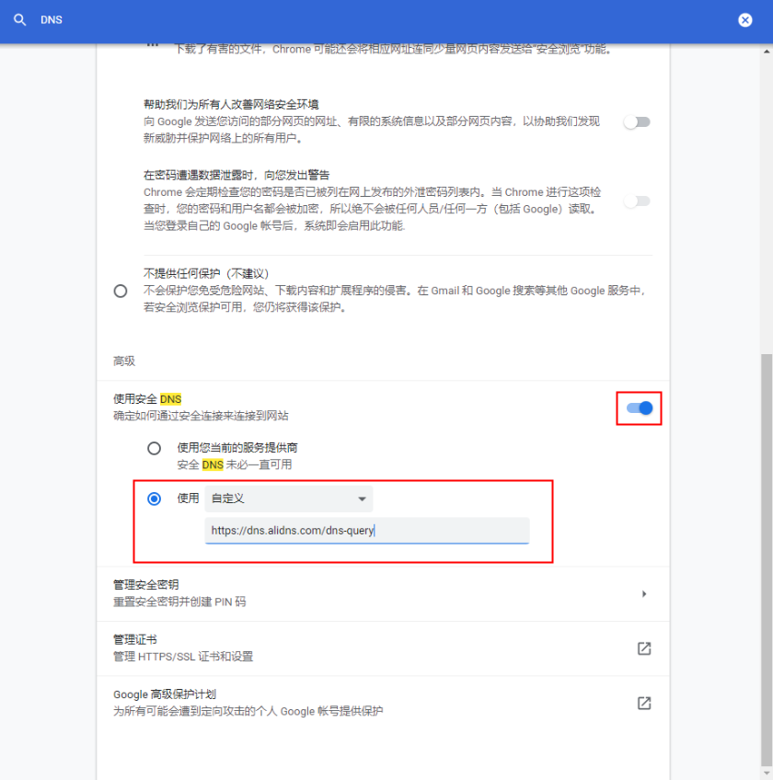Image resolution: width=773 pixels, height=780 pixels.
Task: Open the 管理安全密钥 settings row title
Action: [x=145, y=585]
